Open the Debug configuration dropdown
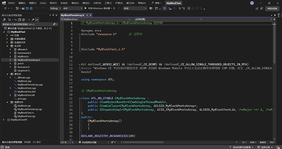Viewport: 282px width, 149px height. pos(56,9)
